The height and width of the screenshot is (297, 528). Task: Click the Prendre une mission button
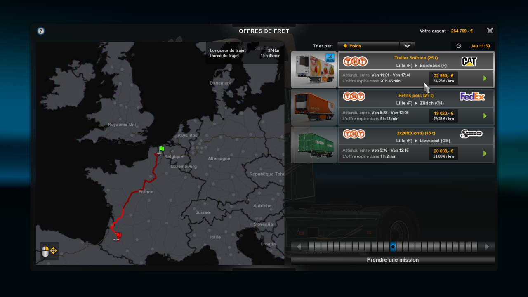tap(393, 260)
